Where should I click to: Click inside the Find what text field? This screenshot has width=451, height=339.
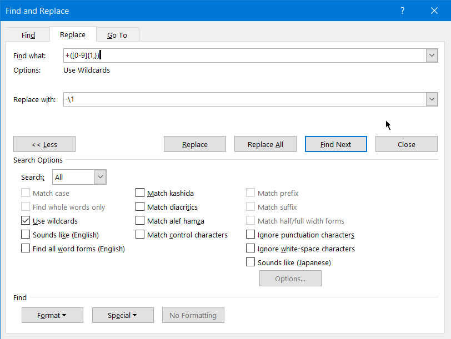244,55
